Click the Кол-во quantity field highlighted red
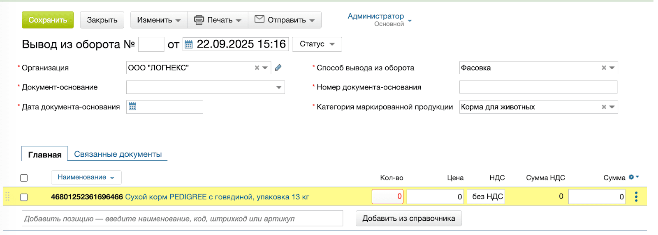This screenshot has height=235, width=658. pyautogui.click(x=387, y=196)
